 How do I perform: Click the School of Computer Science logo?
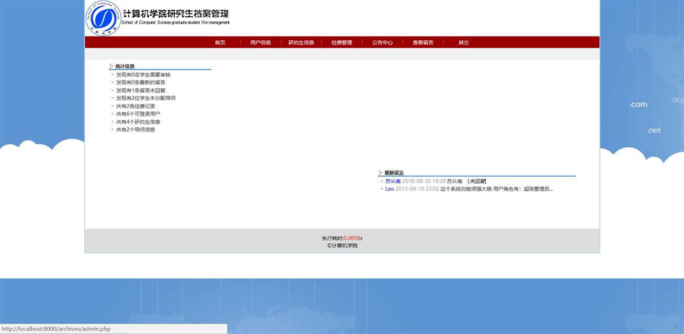click(103, 18)
